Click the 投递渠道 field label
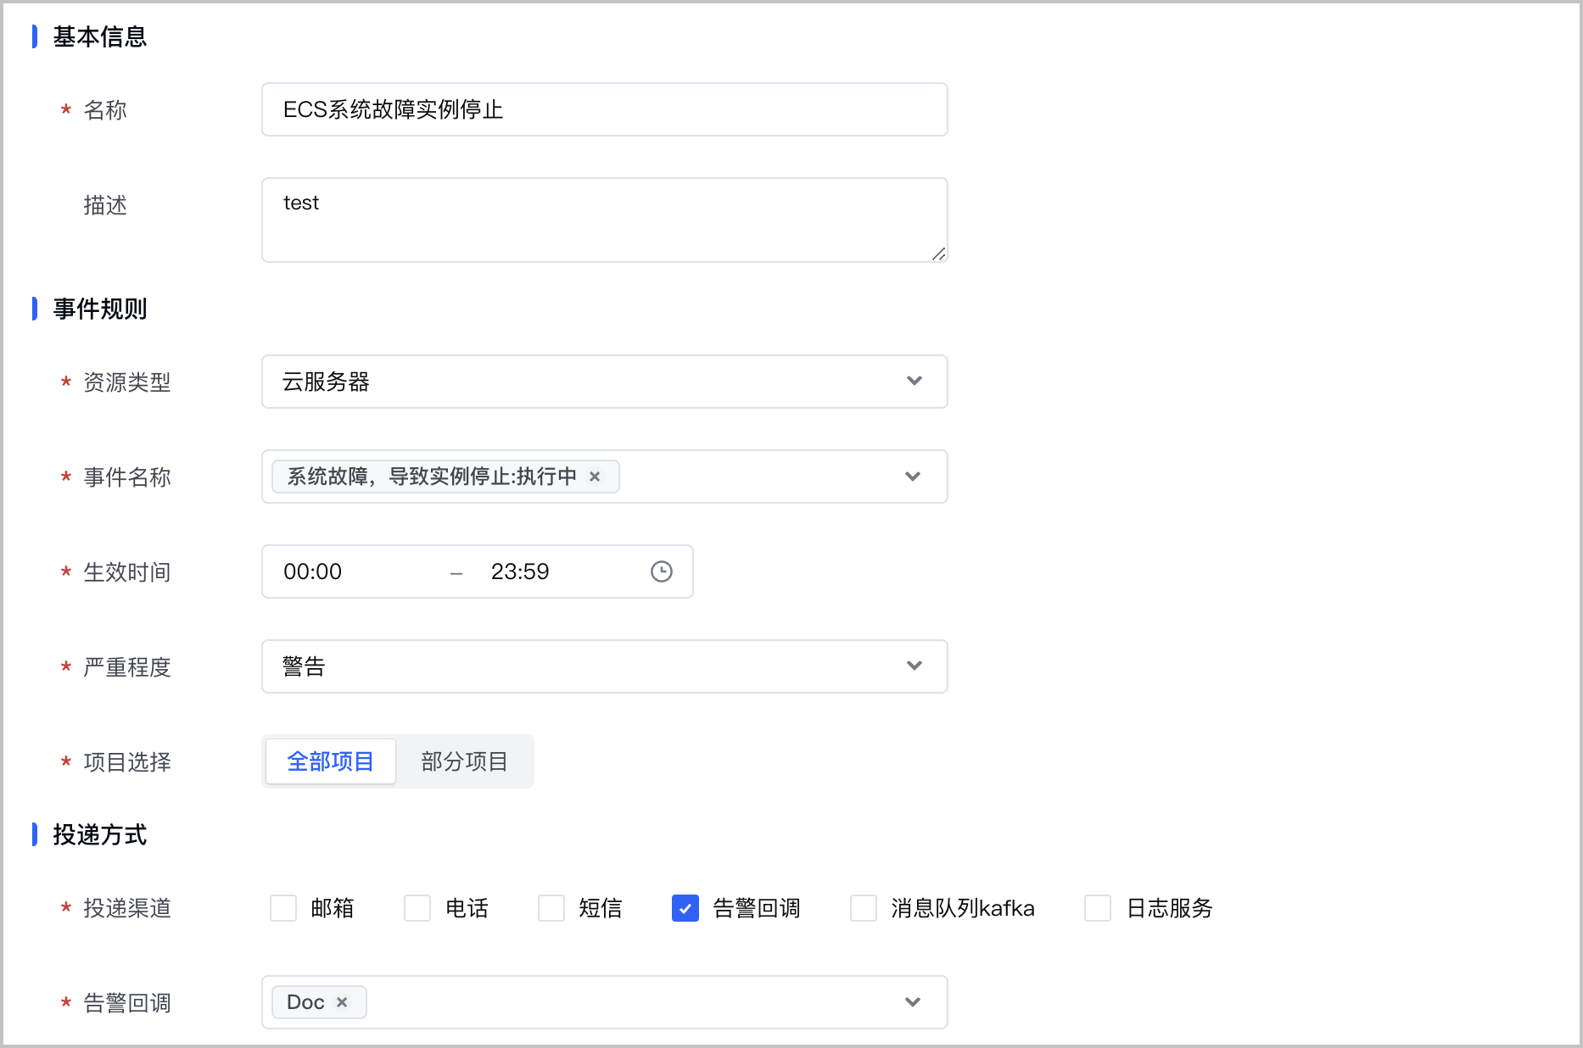 [x=127, y=908]
